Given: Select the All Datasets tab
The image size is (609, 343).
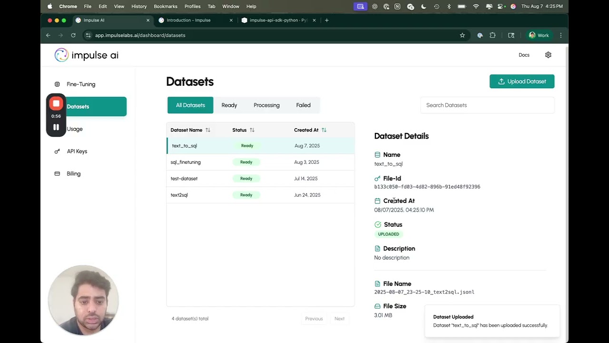Looking at the screenshot, I should coord(190,105).
